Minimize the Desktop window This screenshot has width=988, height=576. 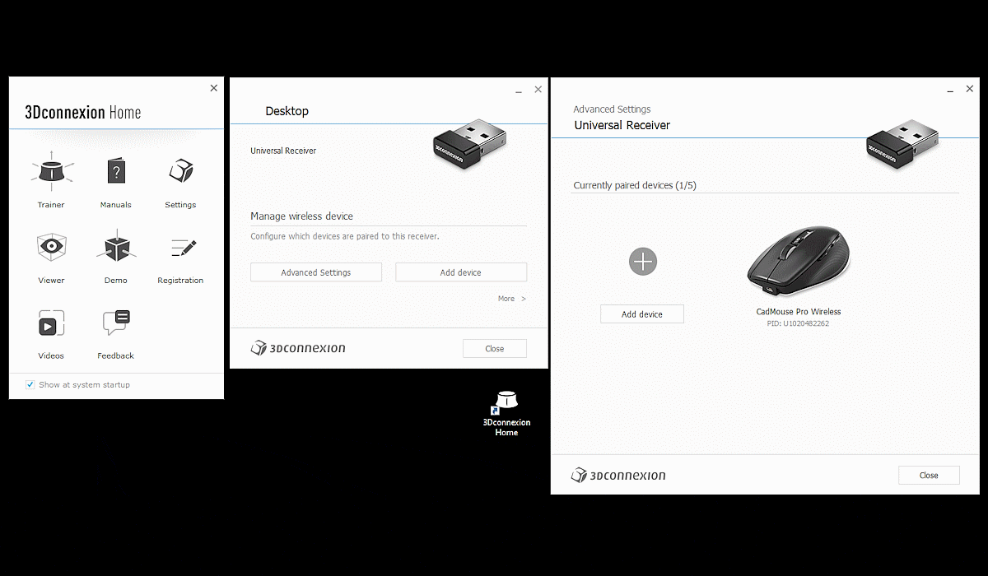pyautogui.click(x=519, y=91)
